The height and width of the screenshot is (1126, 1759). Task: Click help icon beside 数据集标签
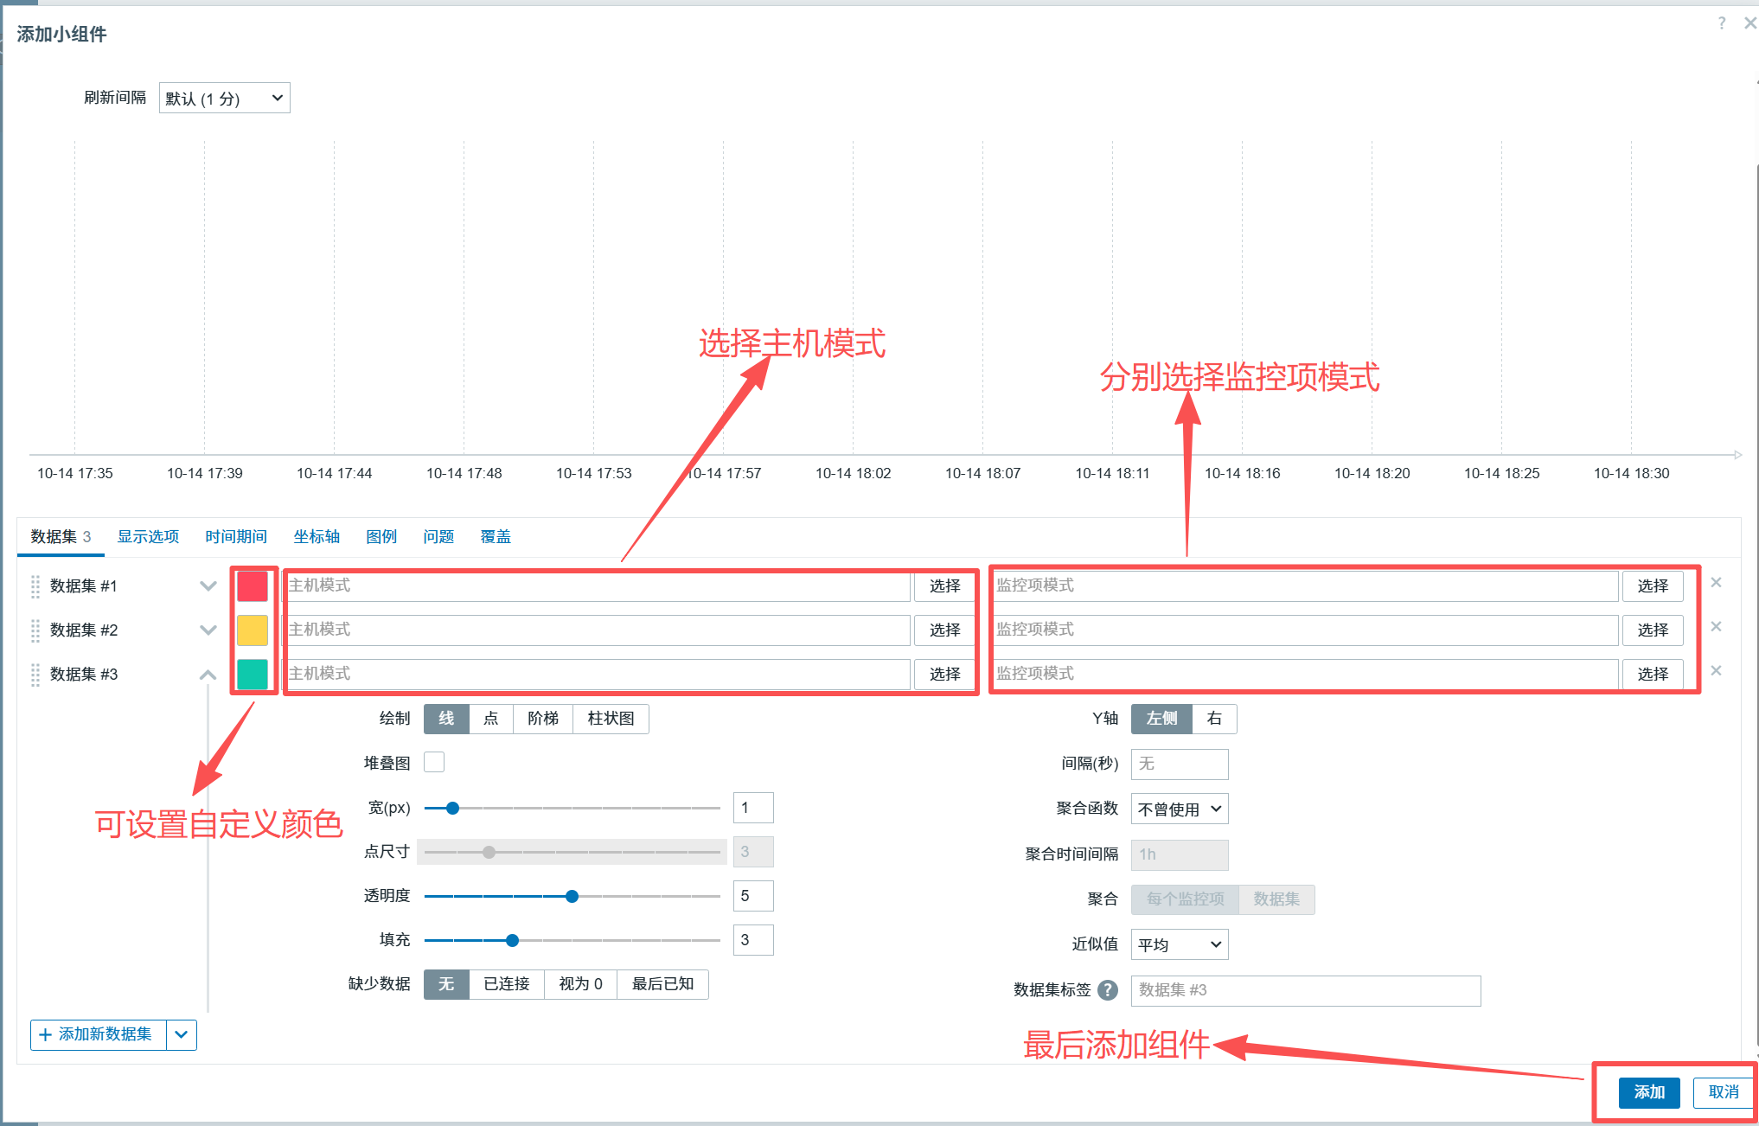pos(1108,990)
